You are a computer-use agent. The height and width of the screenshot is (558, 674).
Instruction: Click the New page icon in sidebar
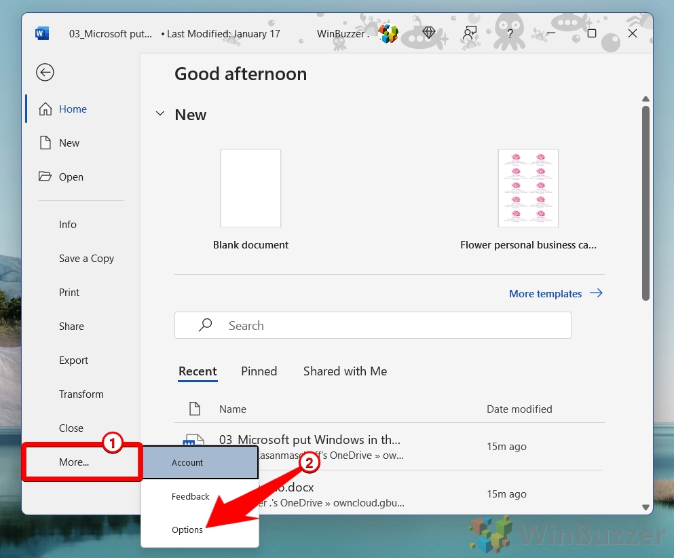(x=45, y=143)
